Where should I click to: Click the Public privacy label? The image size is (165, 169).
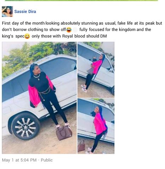pyautogui.click(x=47, y=160)
